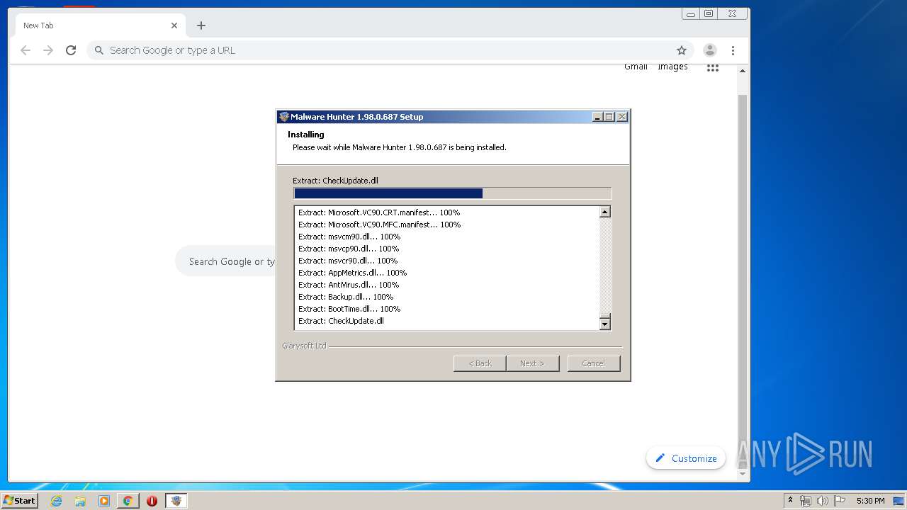Image resolution: width=907 pixels, height=510 pixels.
Task: Click the disabled Next button in Setup
Action: click(x=533, y=363)
